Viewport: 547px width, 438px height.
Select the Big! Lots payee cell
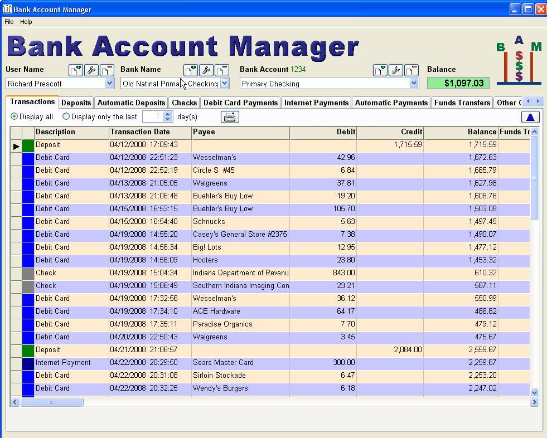240,247
